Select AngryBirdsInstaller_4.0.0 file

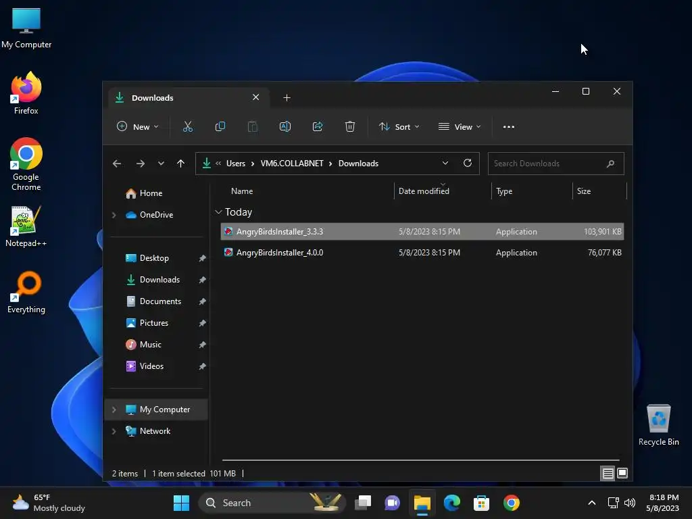tap(422, 253)
